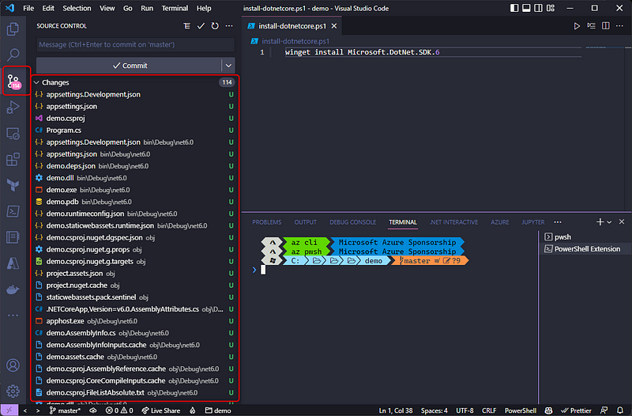Open the new terminal launch profile dropdown
This screenshot has height=416, width=632.
tap(609, 222)
